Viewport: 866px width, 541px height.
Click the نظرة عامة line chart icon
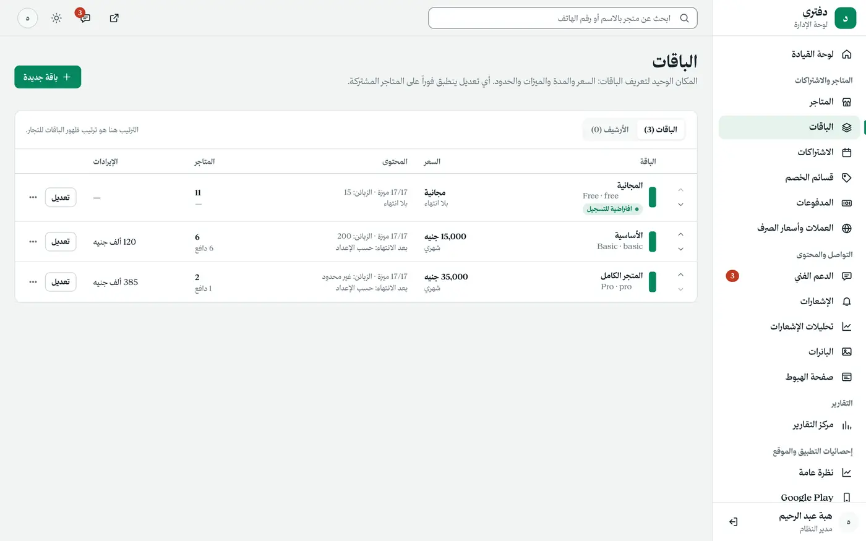tap(847, 472)
